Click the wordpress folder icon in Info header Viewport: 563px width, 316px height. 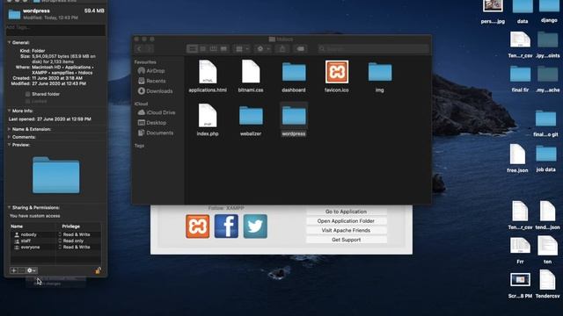click(x=14, y=14)
